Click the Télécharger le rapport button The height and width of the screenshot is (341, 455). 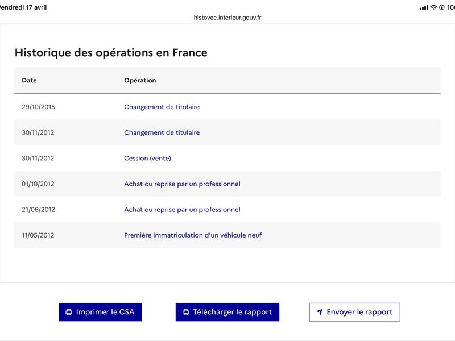pos(227,312)
